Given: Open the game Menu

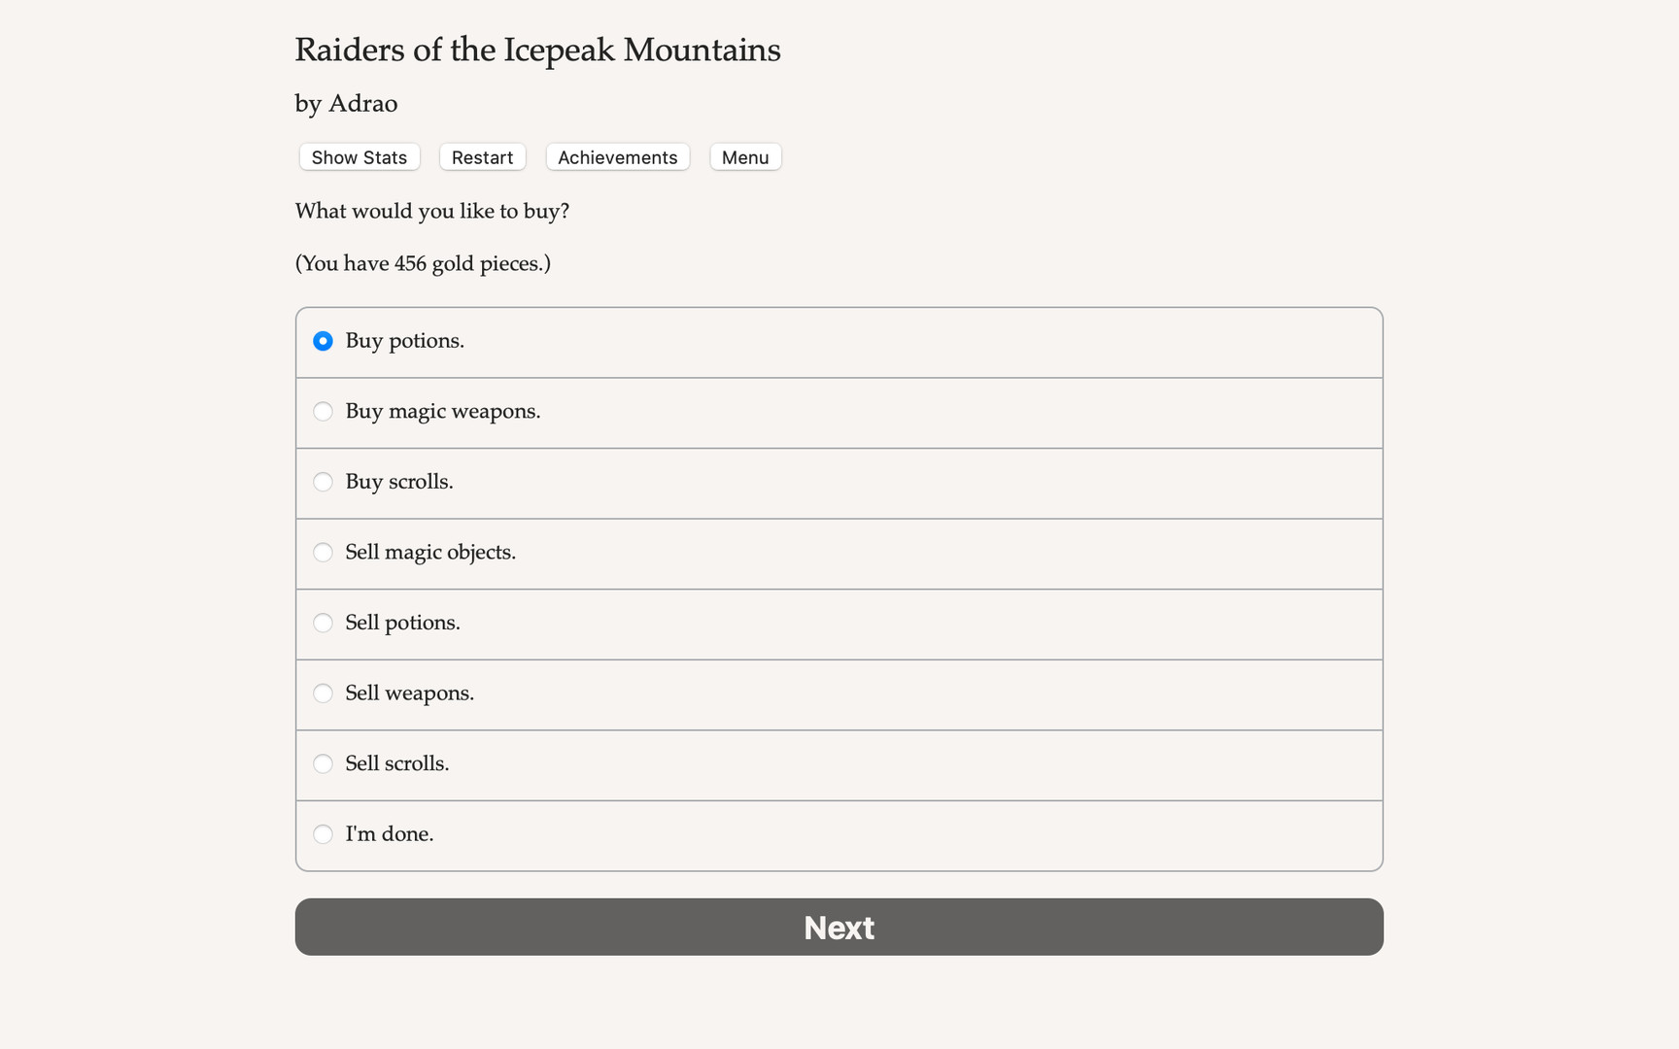Looking at the screenshot, I should pyautogui.click(x=745, y=156).
